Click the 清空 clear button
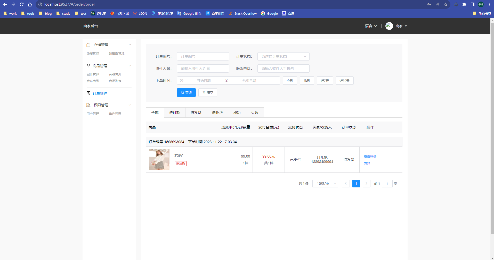The height and width of the screenshot is (260, 494). (208, 92)
